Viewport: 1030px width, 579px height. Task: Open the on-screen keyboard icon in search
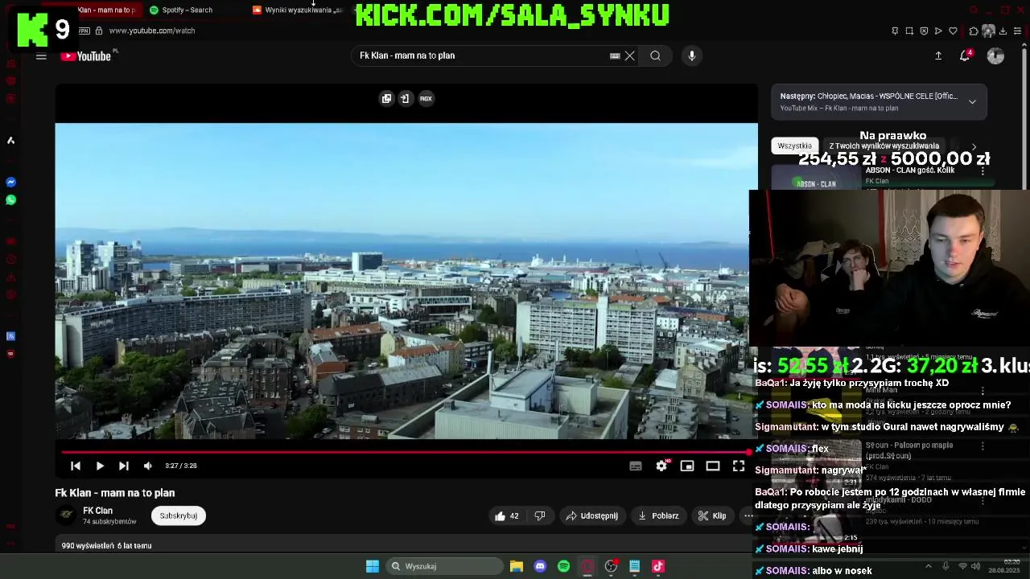tap(615, 55)
